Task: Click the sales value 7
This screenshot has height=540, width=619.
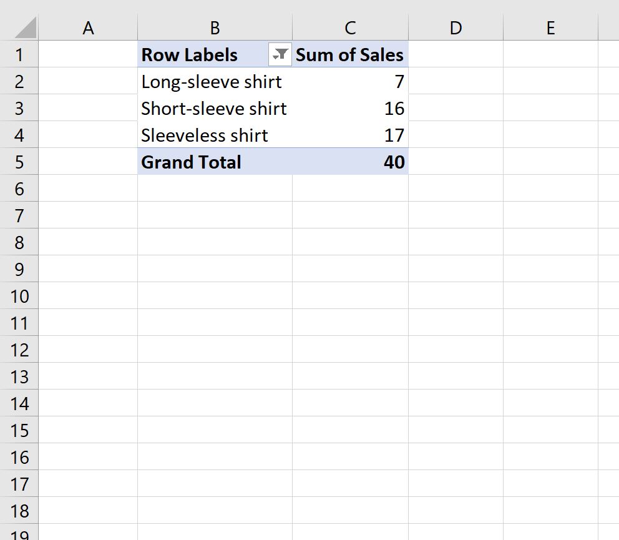Action: click(350, 81)
